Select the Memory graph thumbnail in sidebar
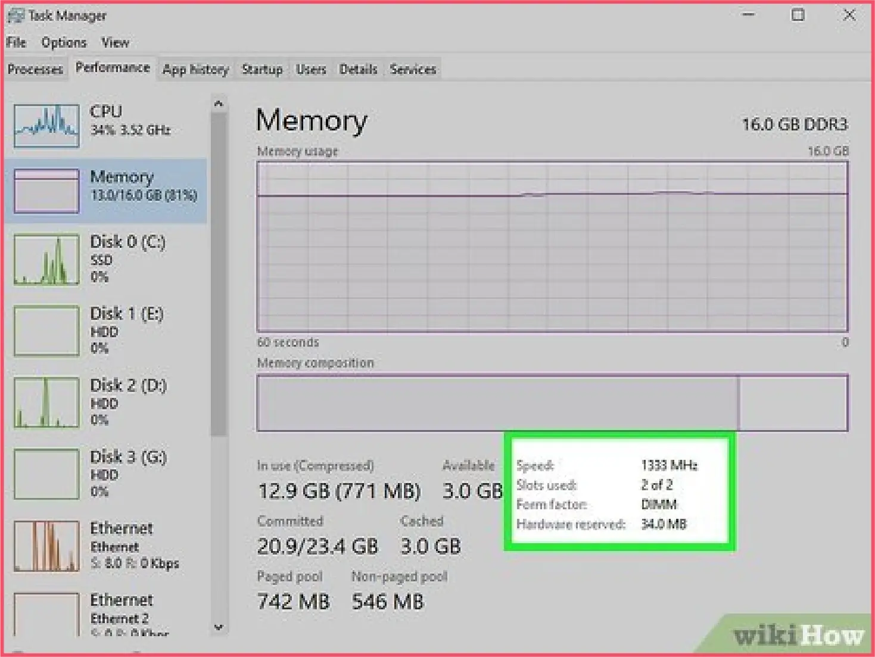 (x=46, y=191)
